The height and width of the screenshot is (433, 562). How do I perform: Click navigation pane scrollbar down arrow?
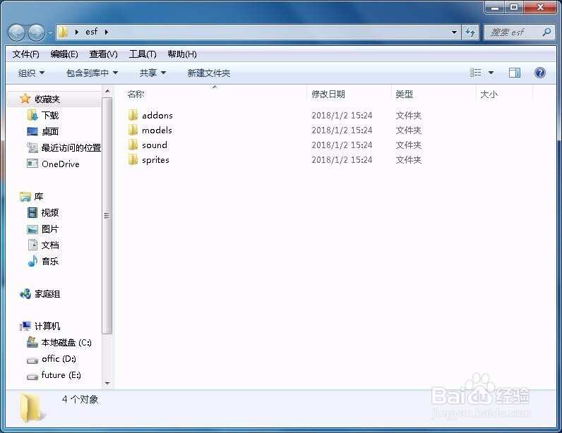[107, 383]
